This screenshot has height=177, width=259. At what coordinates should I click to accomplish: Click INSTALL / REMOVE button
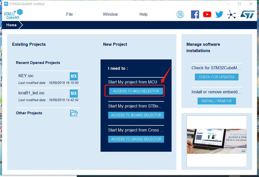pyautogui.click(x=217, y=101)
